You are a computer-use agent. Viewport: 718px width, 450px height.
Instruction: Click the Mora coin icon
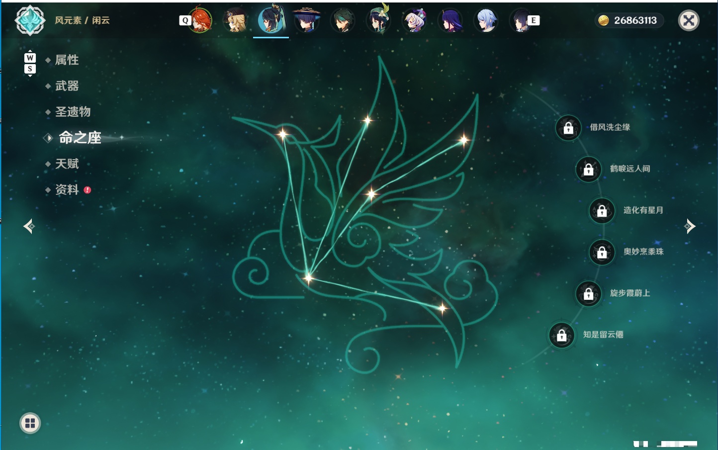click(604, 20)
